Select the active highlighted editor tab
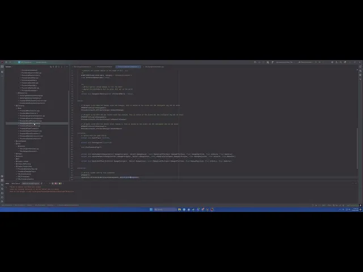The height and width of the screenshot is (272, 363). [129, 67]
